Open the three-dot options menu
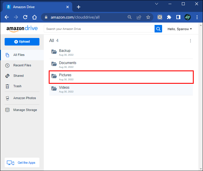Image resolution: width=203 pixels, height=171 pixels. pyautogui.click(x=190, y=41)
